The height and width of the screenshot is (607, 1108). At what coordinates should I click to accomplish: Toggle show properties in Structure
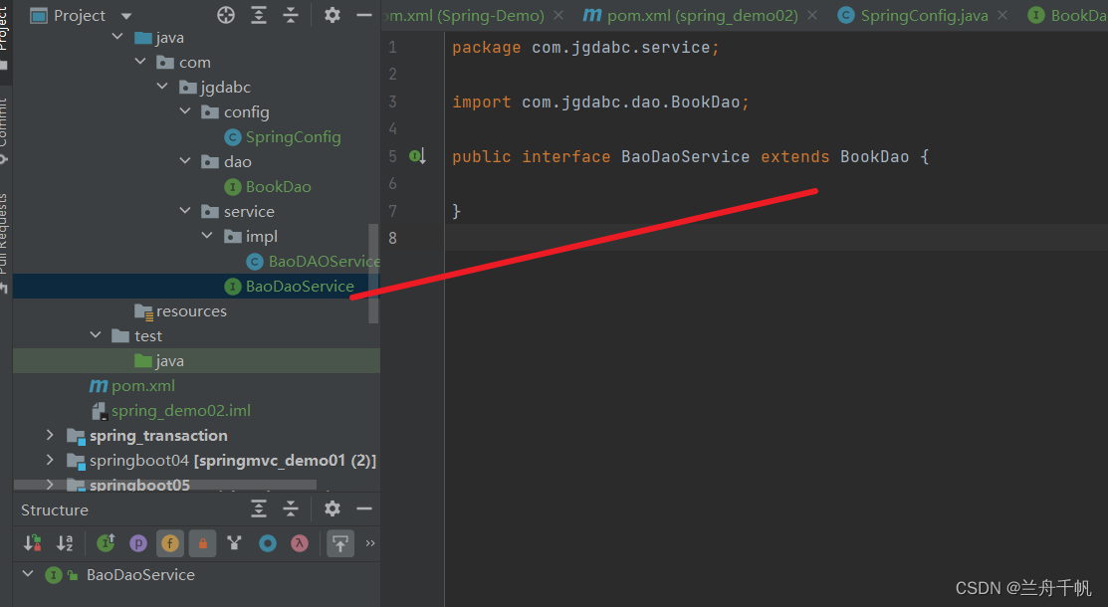(x=138, y=542)
